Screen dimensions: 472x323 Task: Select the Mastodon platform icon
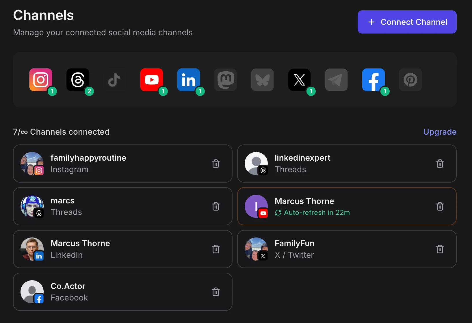(x=226, y=80)
